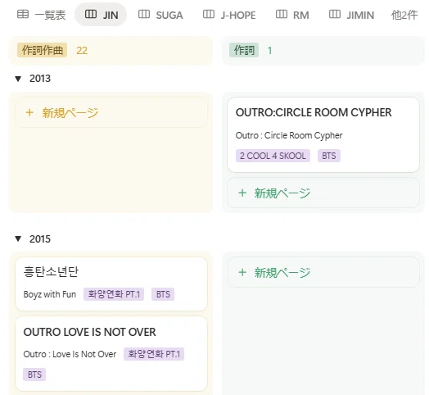Click plus icon in 2015 作詞 new page
The width and height of the screenshot is (429, 395).
point(242,272)
